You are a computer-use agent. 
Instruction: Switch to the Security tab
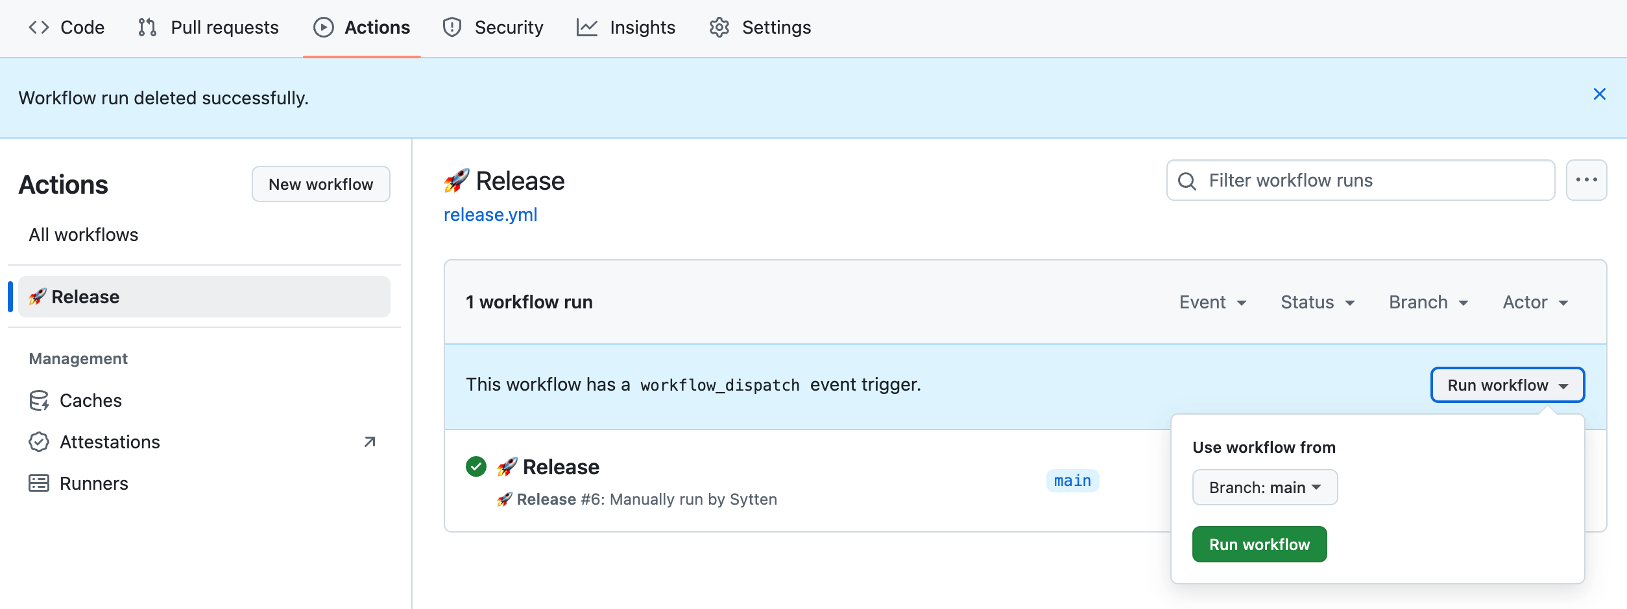[492, 27]
